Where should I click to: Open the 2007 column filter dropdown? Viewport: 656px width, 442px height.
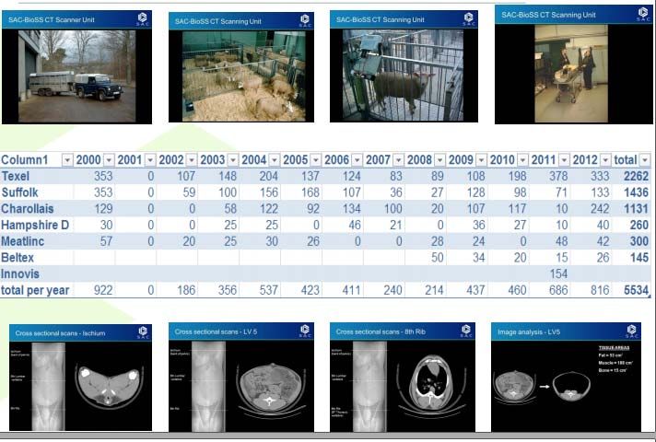(x=399, y=159)
